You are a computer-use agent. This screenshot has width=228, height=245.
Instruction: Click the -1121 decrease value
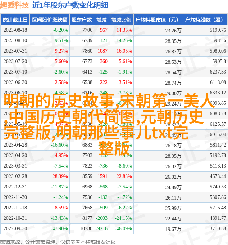tap(102, 40)
